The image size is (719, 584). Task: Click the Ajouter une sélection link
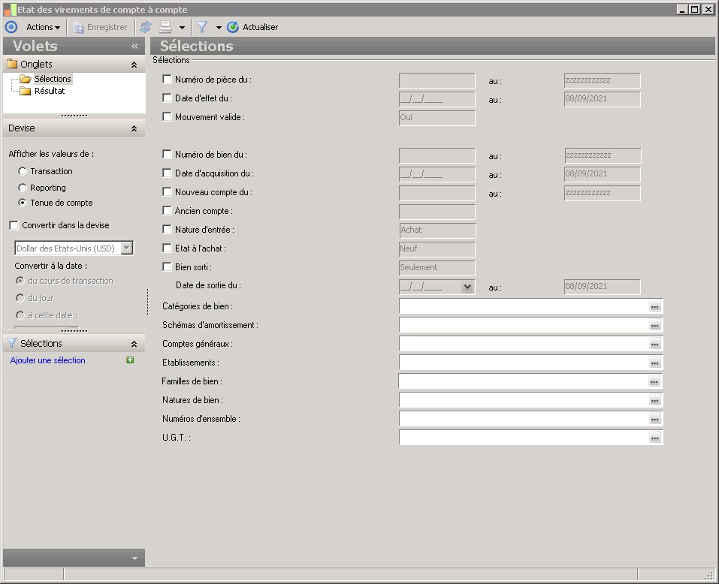point(48,360)
